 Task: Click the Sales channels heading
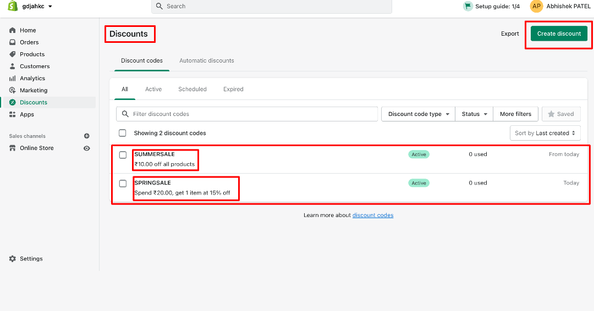click(28, 136)
